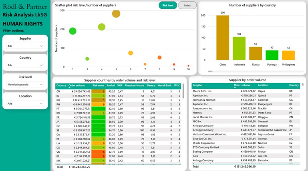Click the sort arrow under Order volume in the supplier table
Viewport: 308px width, 171px height.
235,87
